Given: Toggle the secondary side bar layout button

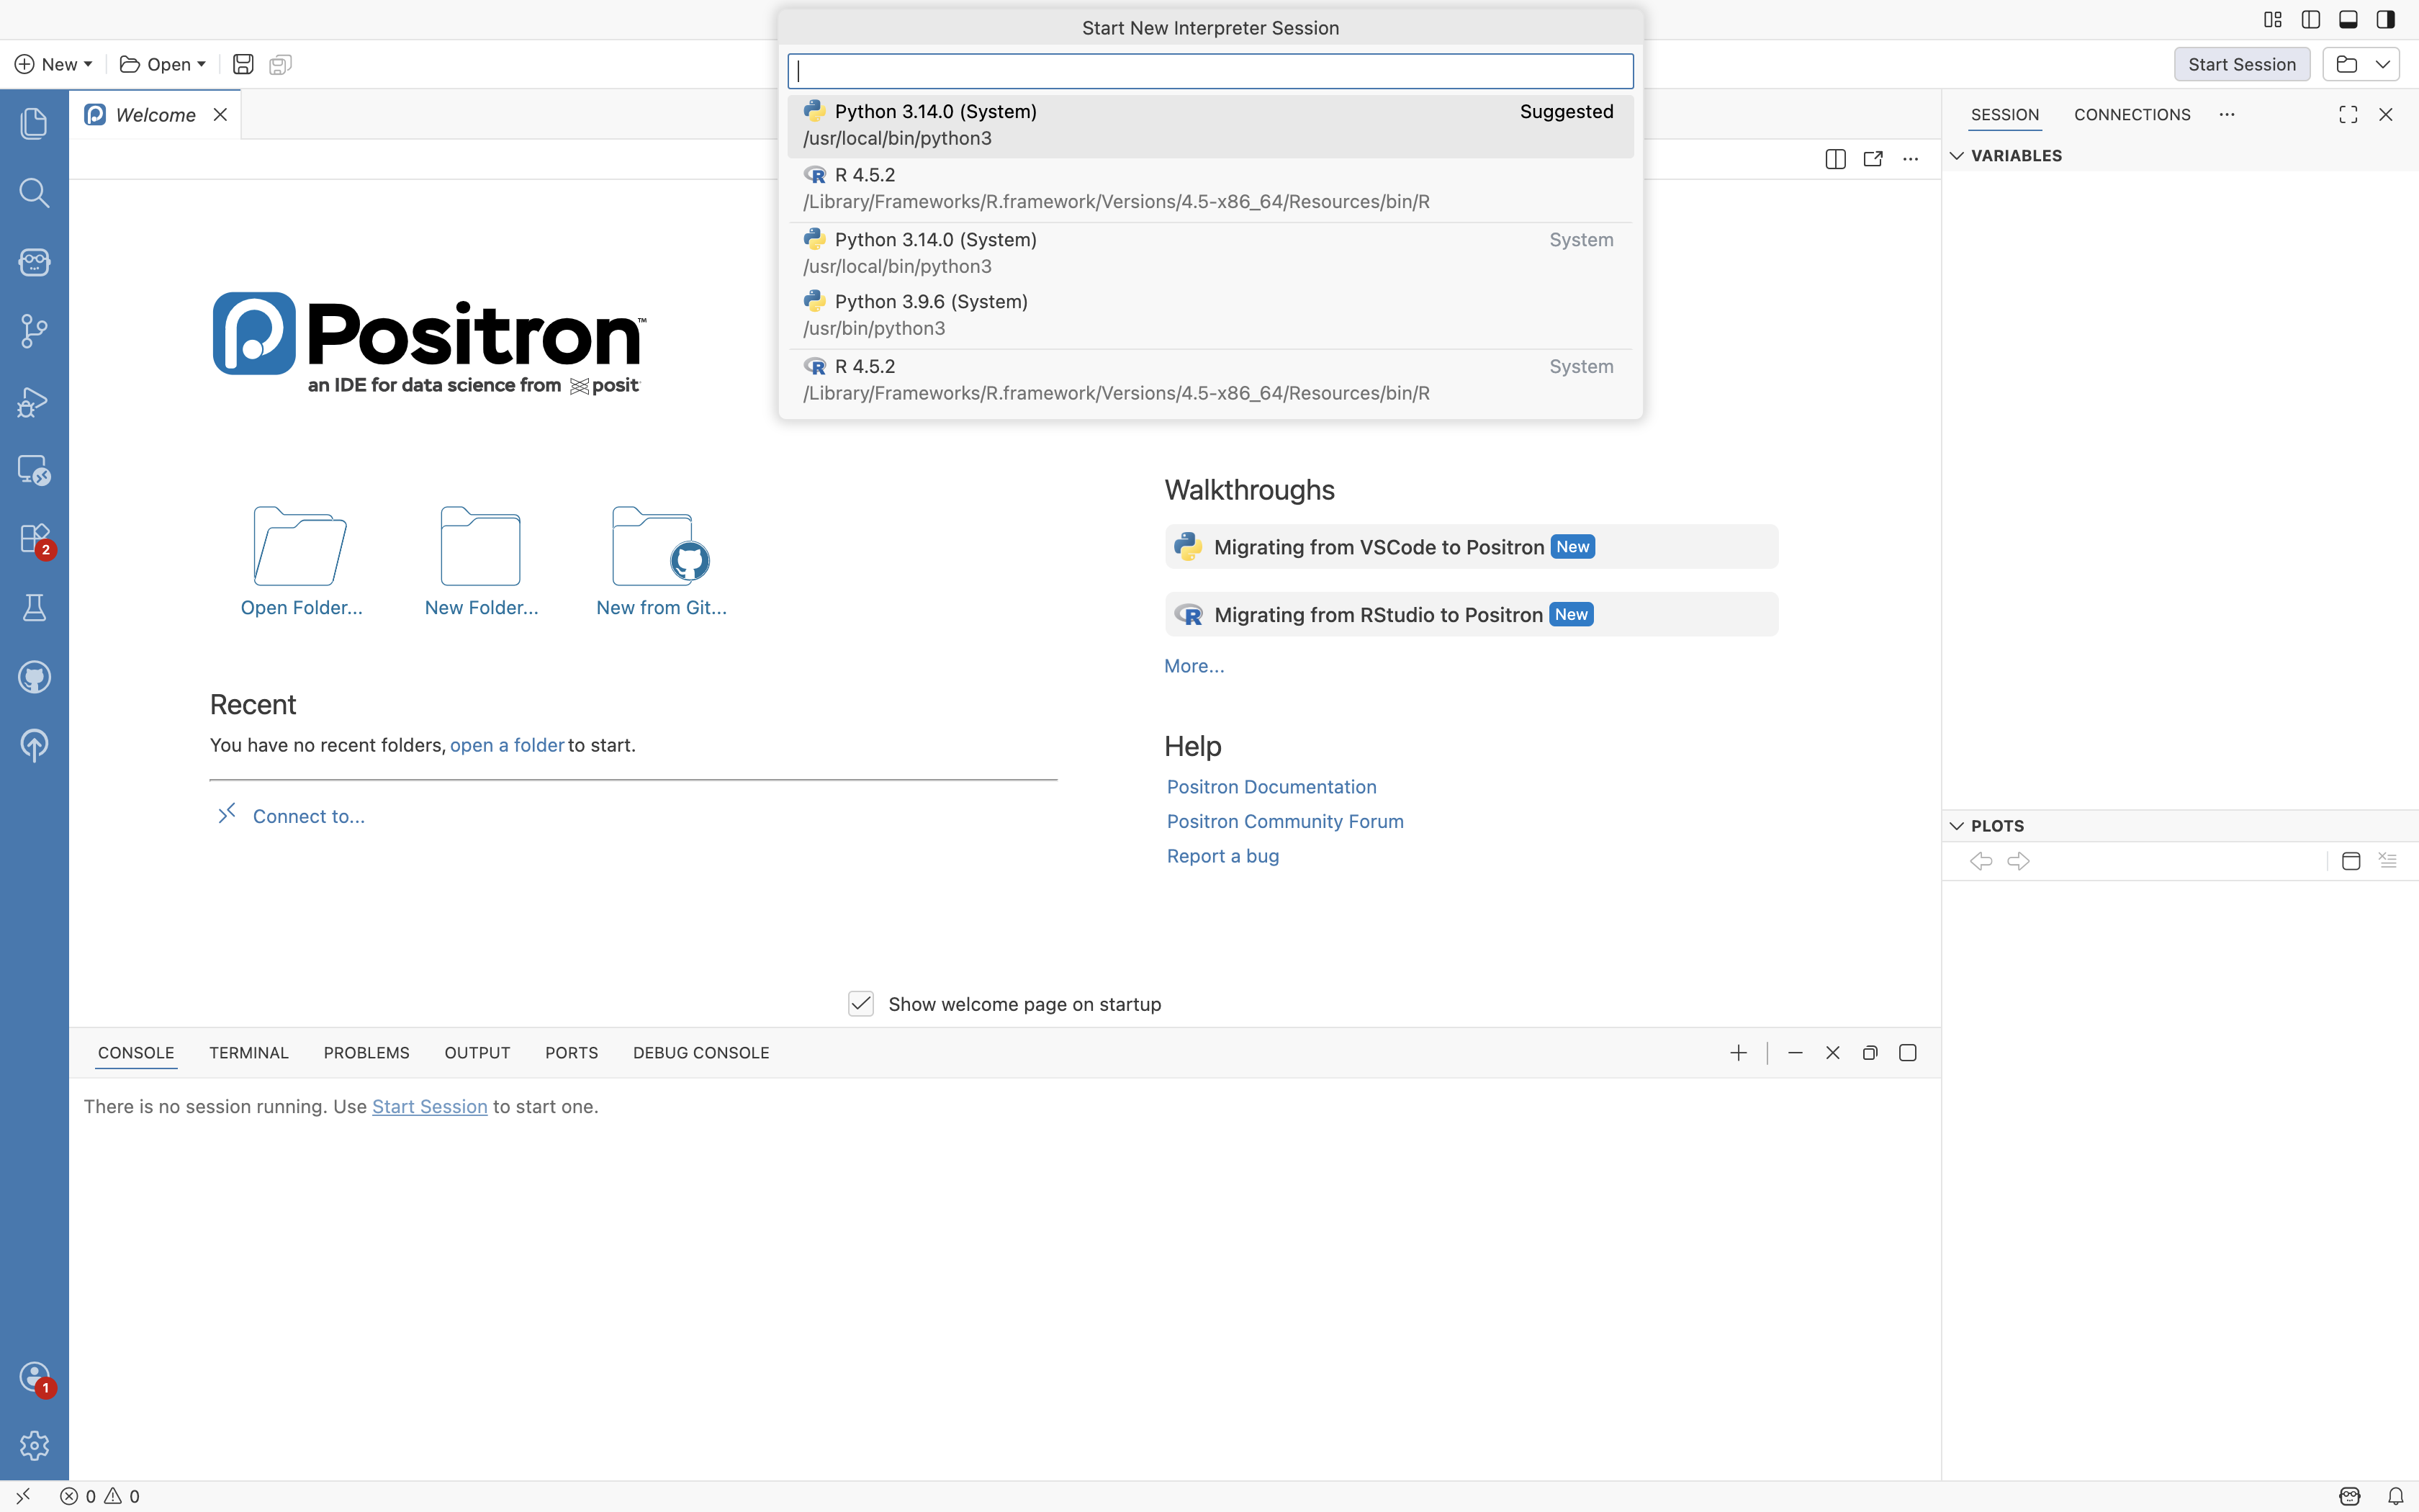Looking at the screenshot, I should [x=2386, y=19].
